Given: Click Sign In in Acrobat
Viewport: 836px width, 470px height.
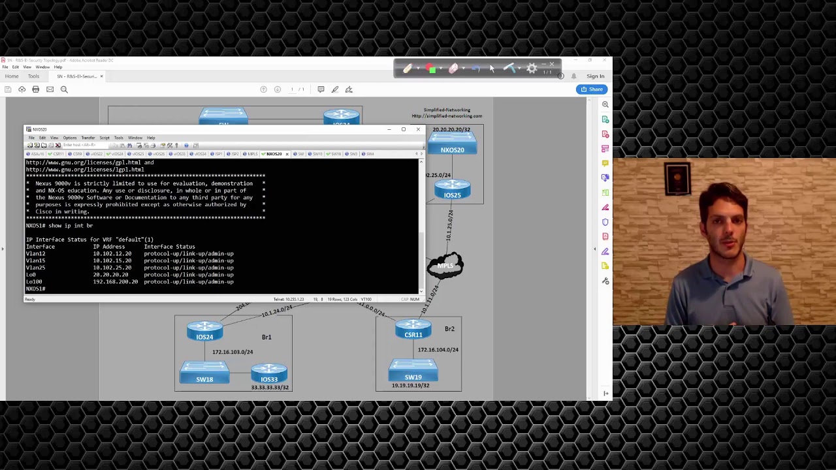Looking at the screenshot, I should [595, 76].
